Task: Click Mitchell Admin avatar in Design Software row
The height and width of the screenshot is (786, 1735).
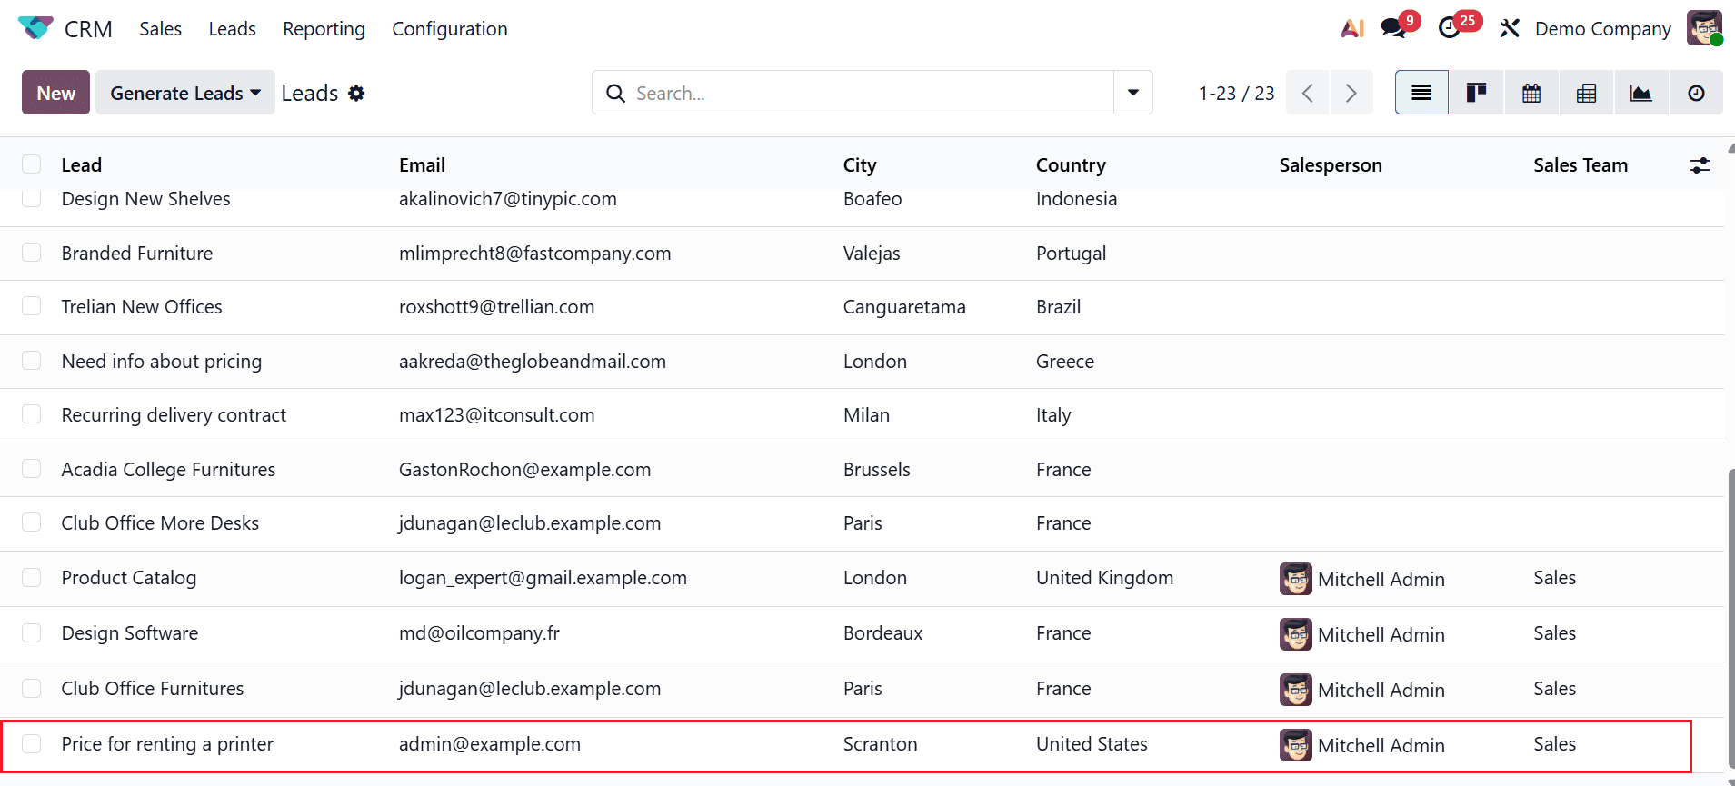Action: pyautogui.click(x=1296, y=634)
